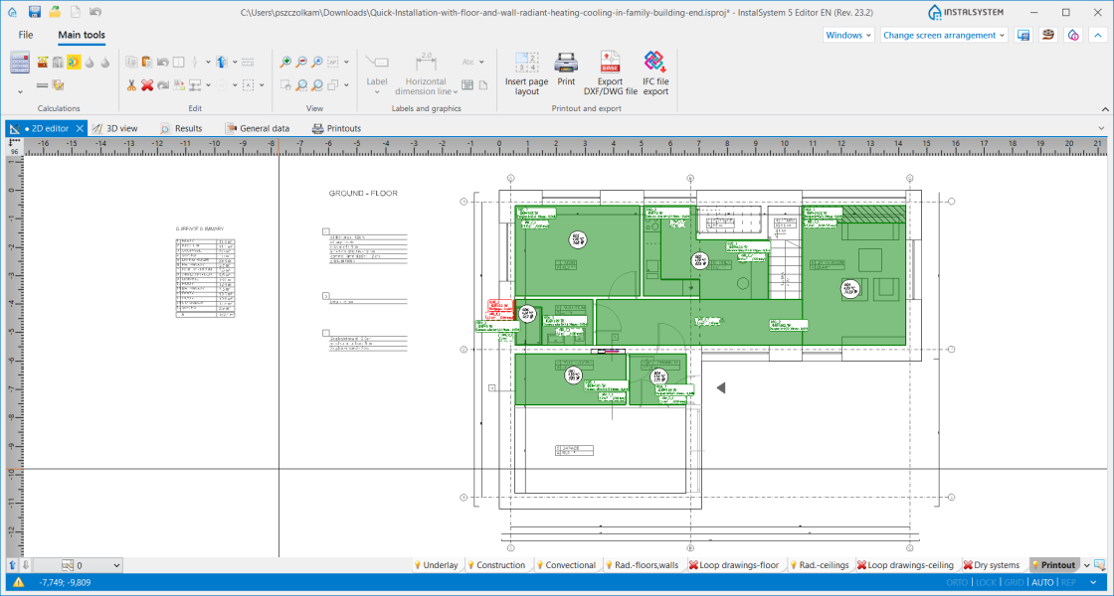
Task: Toggle REP mode in status bar
Action: tap(1068, 582)
